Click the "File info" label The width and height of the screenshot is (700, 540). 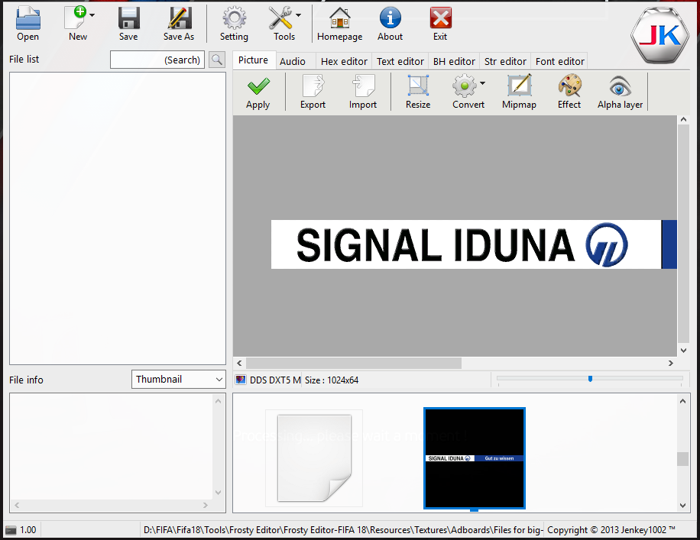click(26, 380)
